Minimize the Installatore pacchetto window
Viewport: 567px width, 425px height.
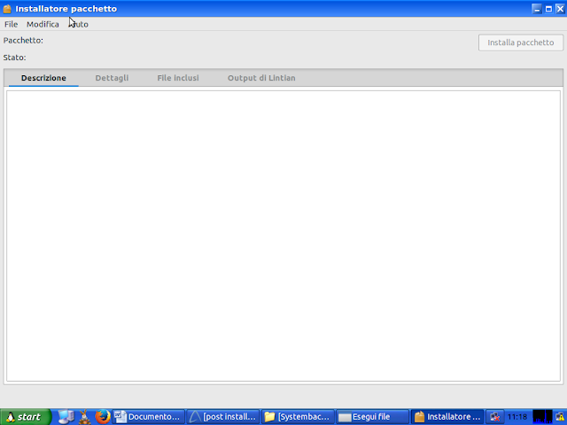pyautogui.click(x=537, y=9)
